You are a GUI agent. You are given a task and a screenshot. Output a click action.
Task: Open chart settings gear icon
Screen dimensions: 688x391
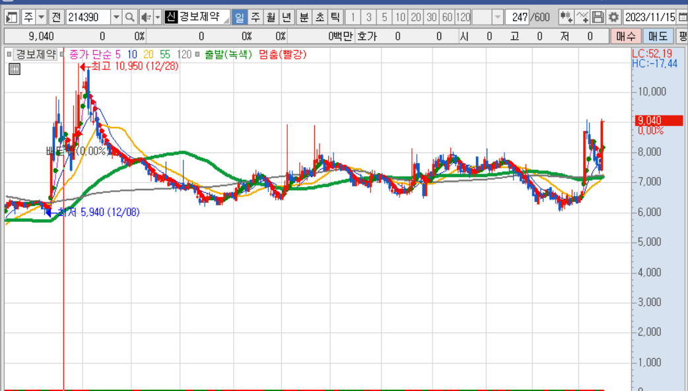click(x=613, y=18)
